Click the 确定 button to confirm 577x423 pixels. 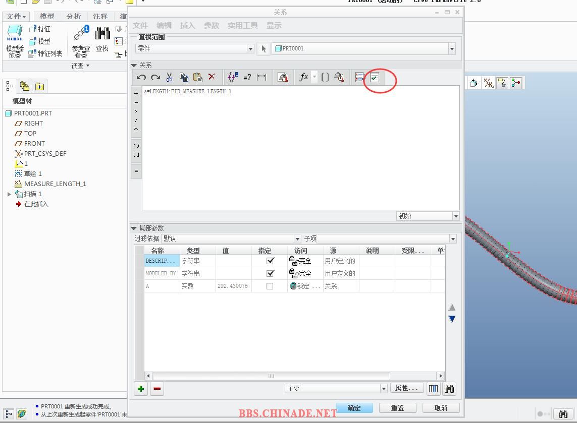354,408
